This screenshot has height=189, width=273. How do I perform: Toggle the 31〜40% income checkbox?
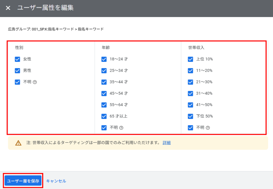[x=191, y=94]
